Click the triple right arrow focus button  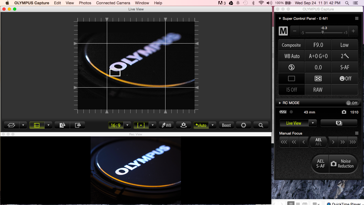pos(353,142)
